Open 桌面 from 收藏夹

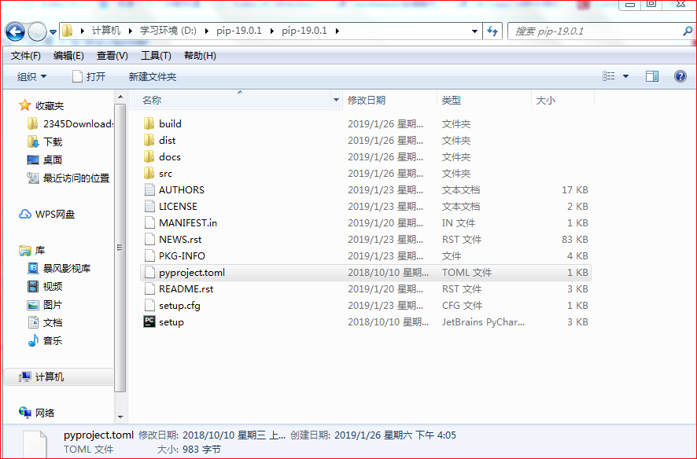(x=49, y=160)
